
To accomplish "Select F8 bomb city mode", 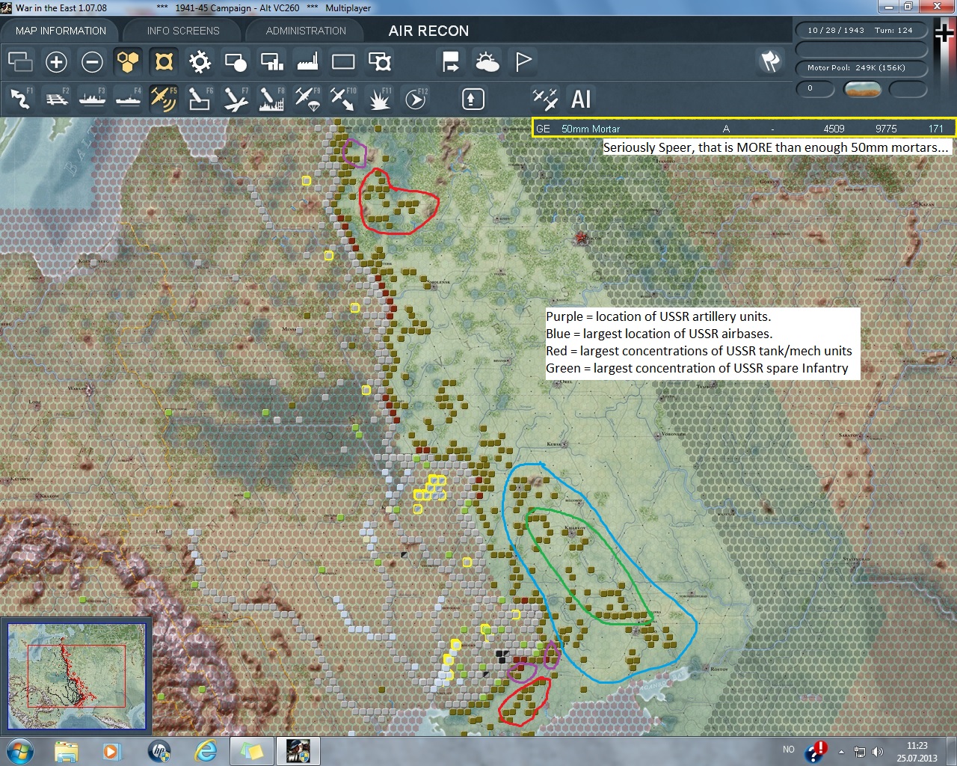I will [271, 99].
